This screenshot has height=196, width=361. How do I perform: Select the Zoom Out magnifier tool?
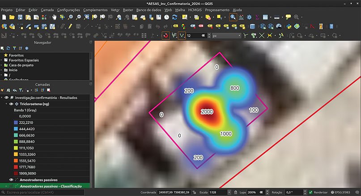[x=79, y=17]
